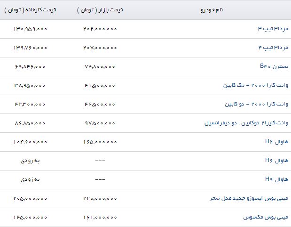Click the هاوال H۹ link
Image resolution: width=291 pixels, height=227 pixels.
point(276,179)
